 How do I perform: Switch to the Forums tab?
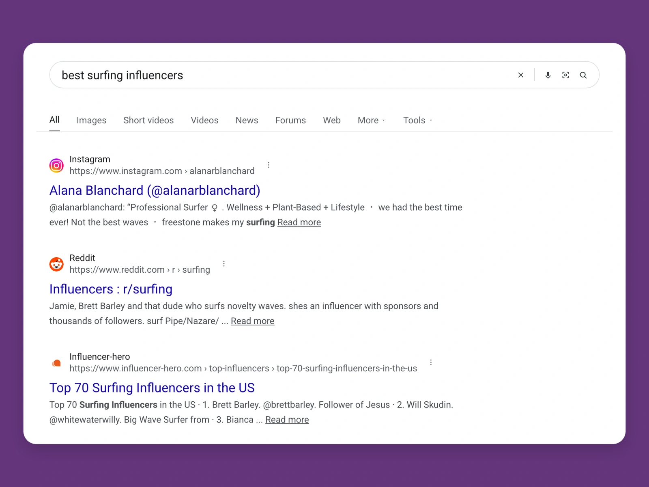pyautogui.click(x=290, y=120)
